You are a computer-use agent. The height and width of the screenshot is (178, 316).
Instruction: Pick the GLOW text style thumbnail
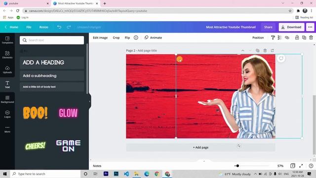point(68,113)
